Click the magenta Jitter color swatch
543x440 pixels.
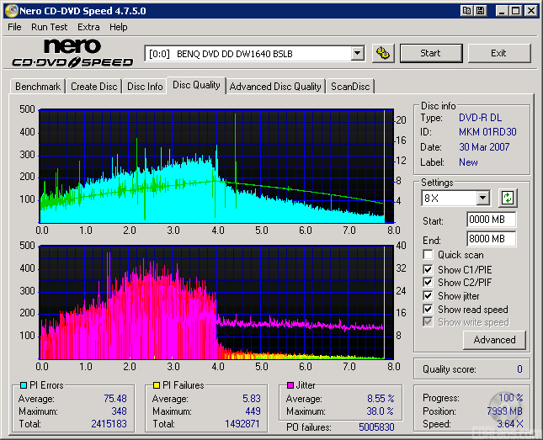point(289,385)
